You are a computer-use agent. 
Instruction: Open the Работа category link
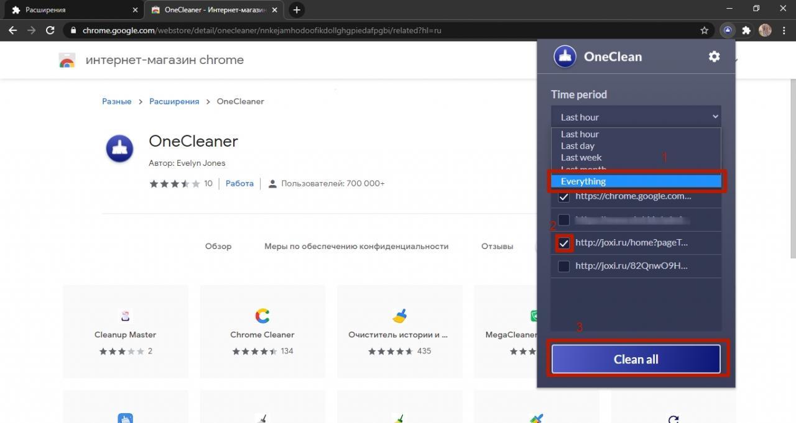[239, 184]
